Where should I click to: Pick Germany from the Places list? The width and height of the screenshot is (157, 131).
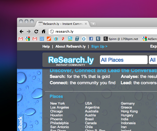coord(128,104)
